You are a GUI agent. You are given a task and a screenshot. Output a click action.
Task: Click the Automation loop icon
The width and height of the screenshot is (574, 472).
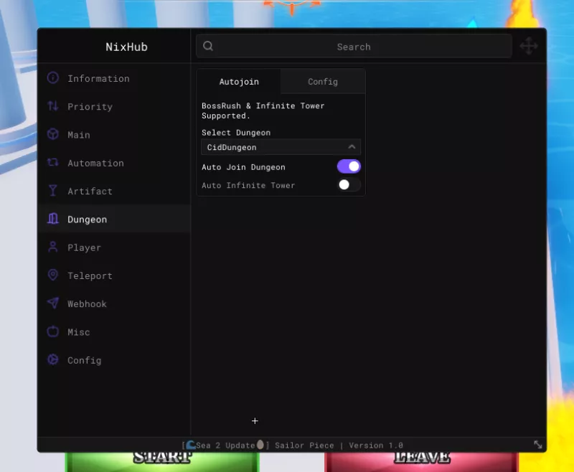click(52, 162)
